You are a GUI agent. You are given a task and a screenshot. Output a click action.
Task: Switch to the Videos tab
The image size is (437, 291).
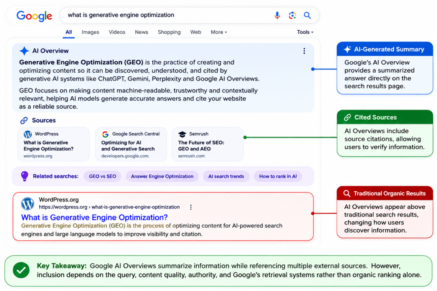click(x=117, y=32)
